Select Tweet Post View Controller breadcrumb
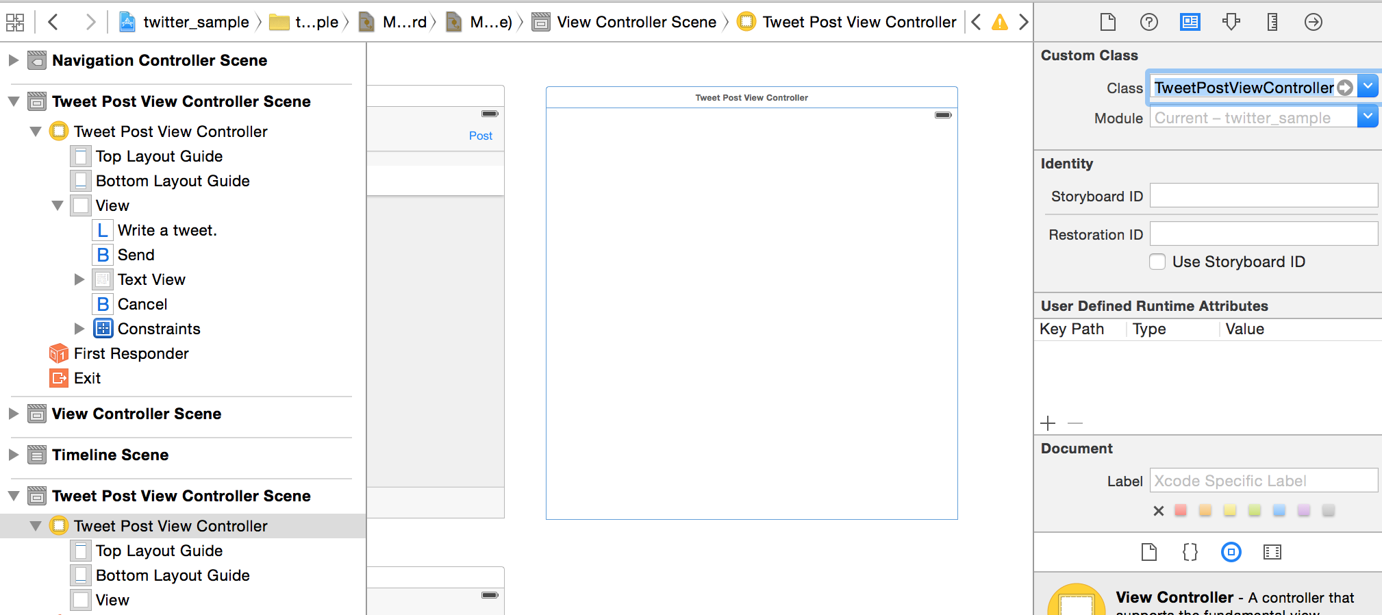Viewport: 1382px width, 615px height. click(x=846, y=22)
